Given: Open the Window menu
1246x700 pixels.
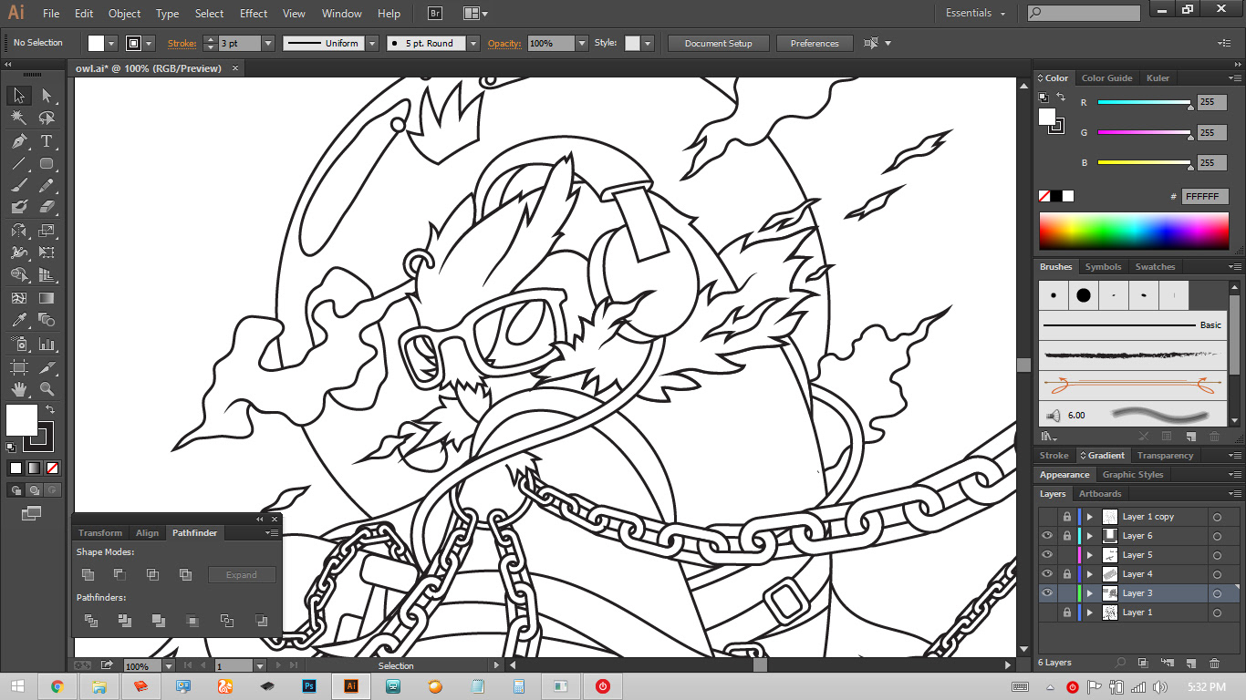Looking at the screenshot, I should point(342,14).
